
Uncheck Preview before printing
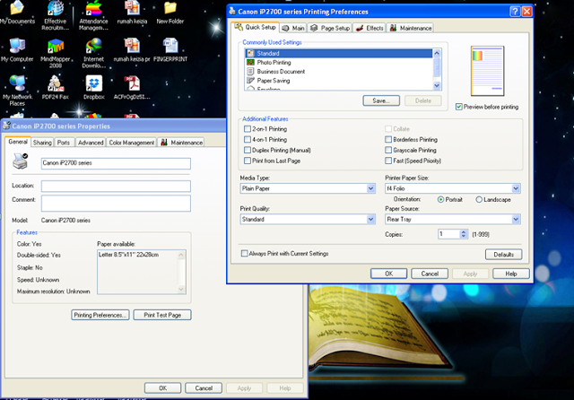(x=458, y=107)
